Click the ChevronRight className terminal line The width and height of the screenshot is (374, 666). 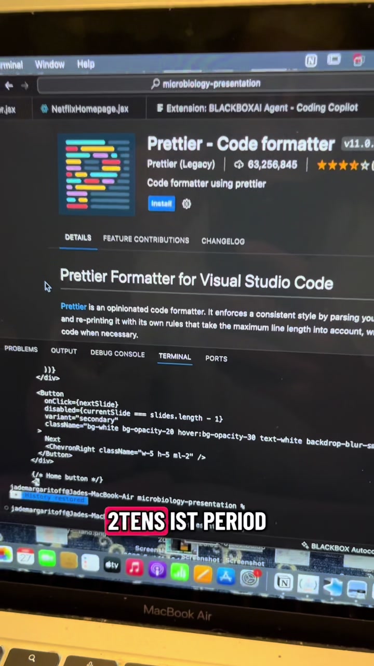pos(125,451)
